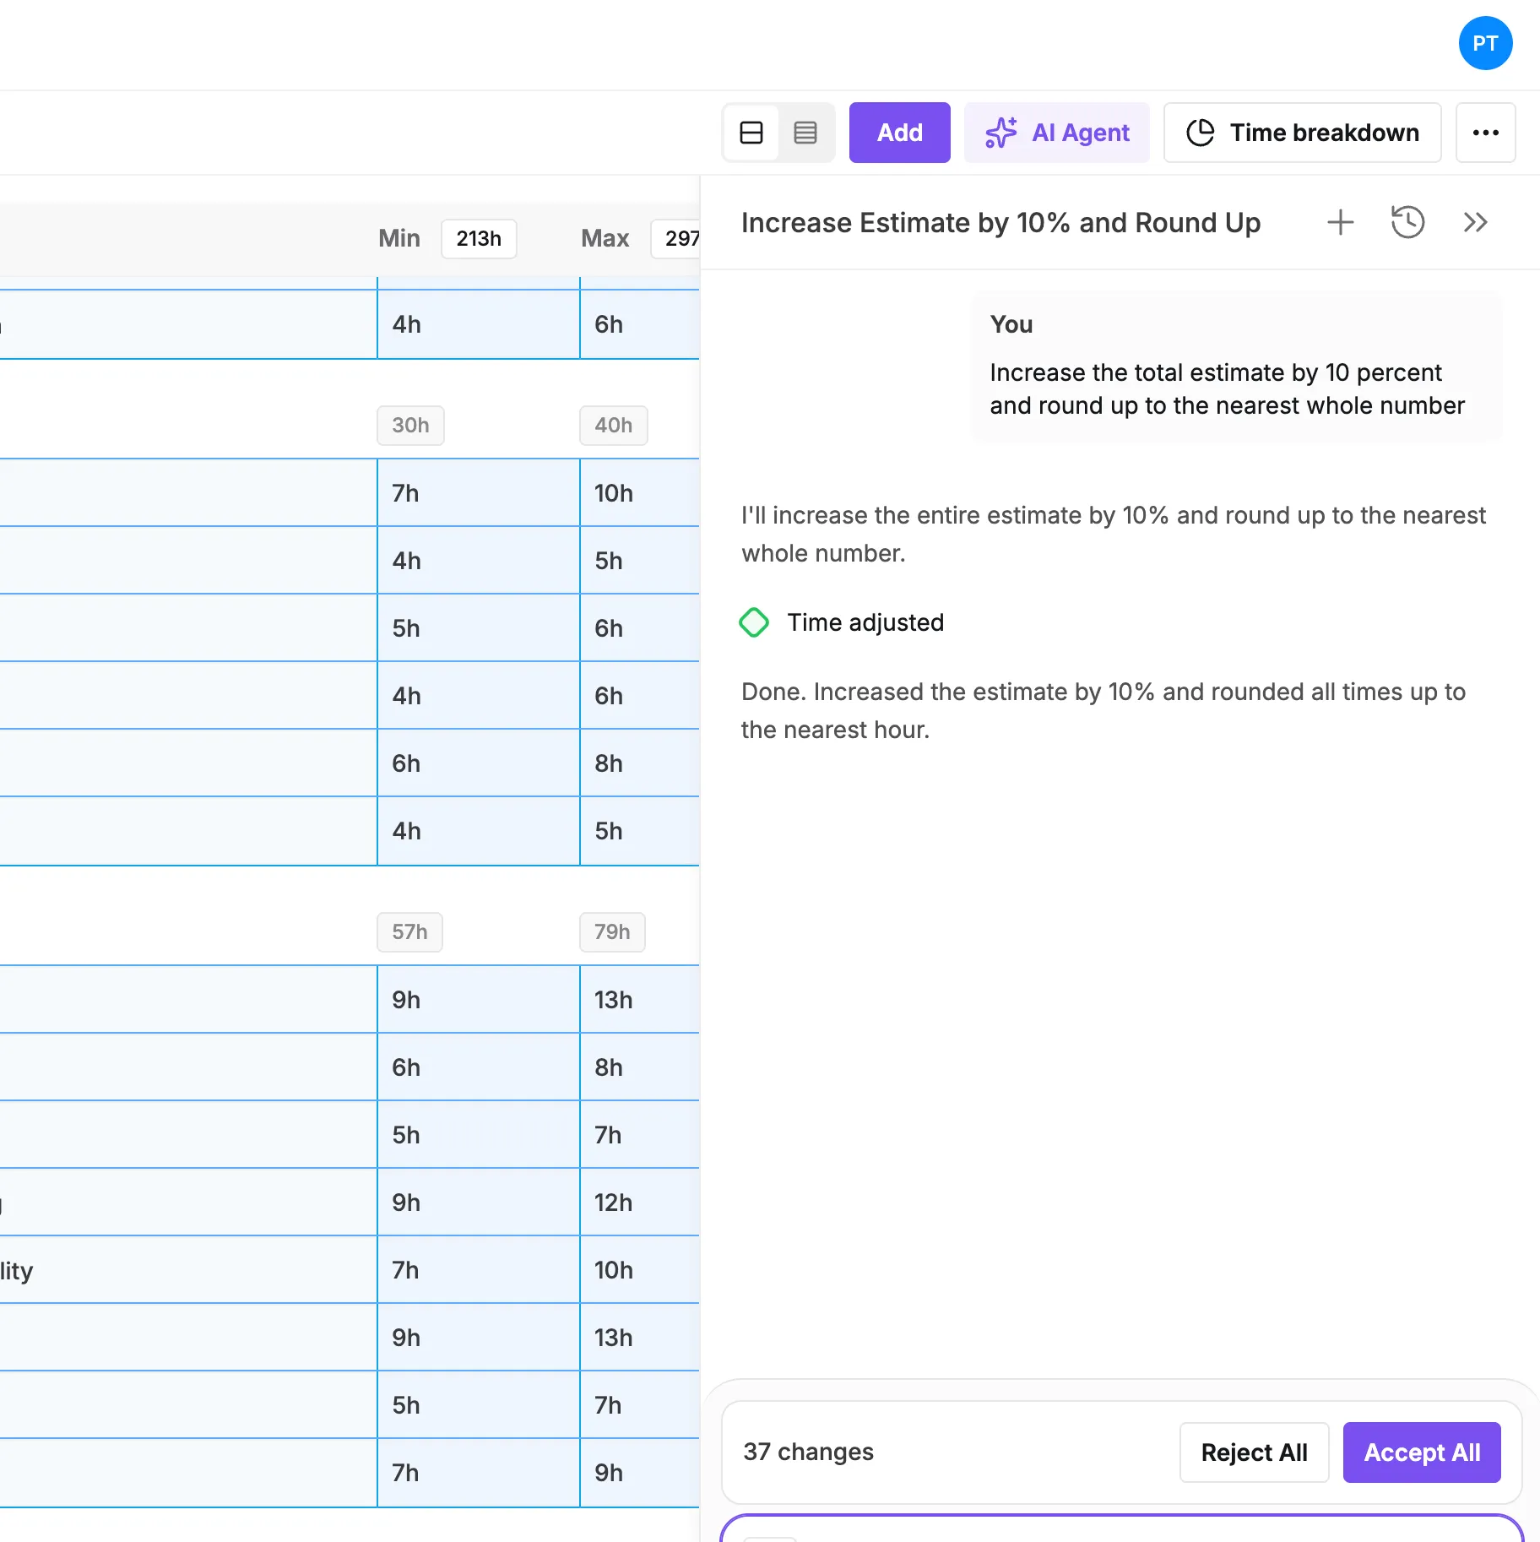Click the PT user avatar
The height and width of the screenshot is (1542, 1540).
coord(1484,43)
